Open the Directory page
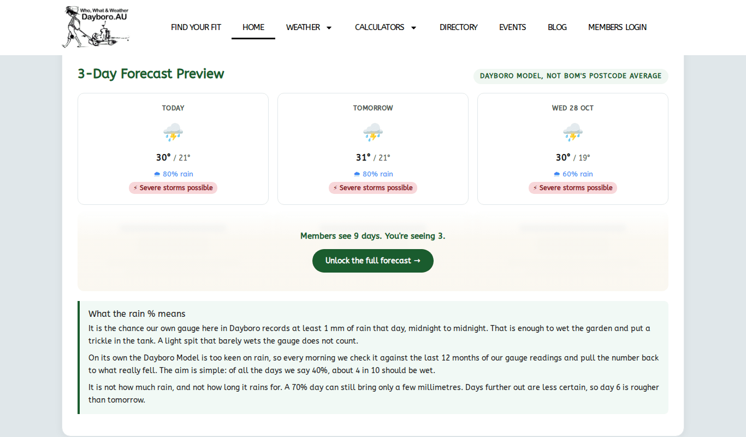 [x=459, y=27]
